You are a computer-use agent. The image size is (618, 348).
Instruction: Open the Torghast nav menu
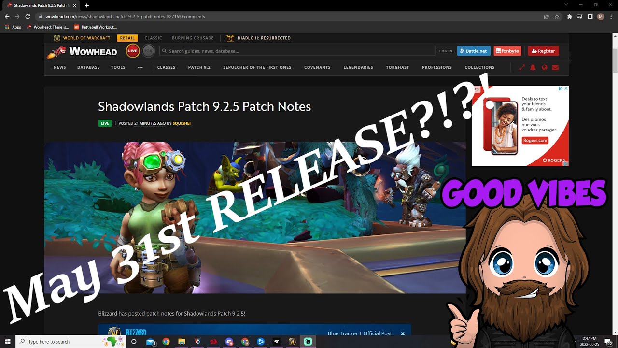(x=397, y=67)
